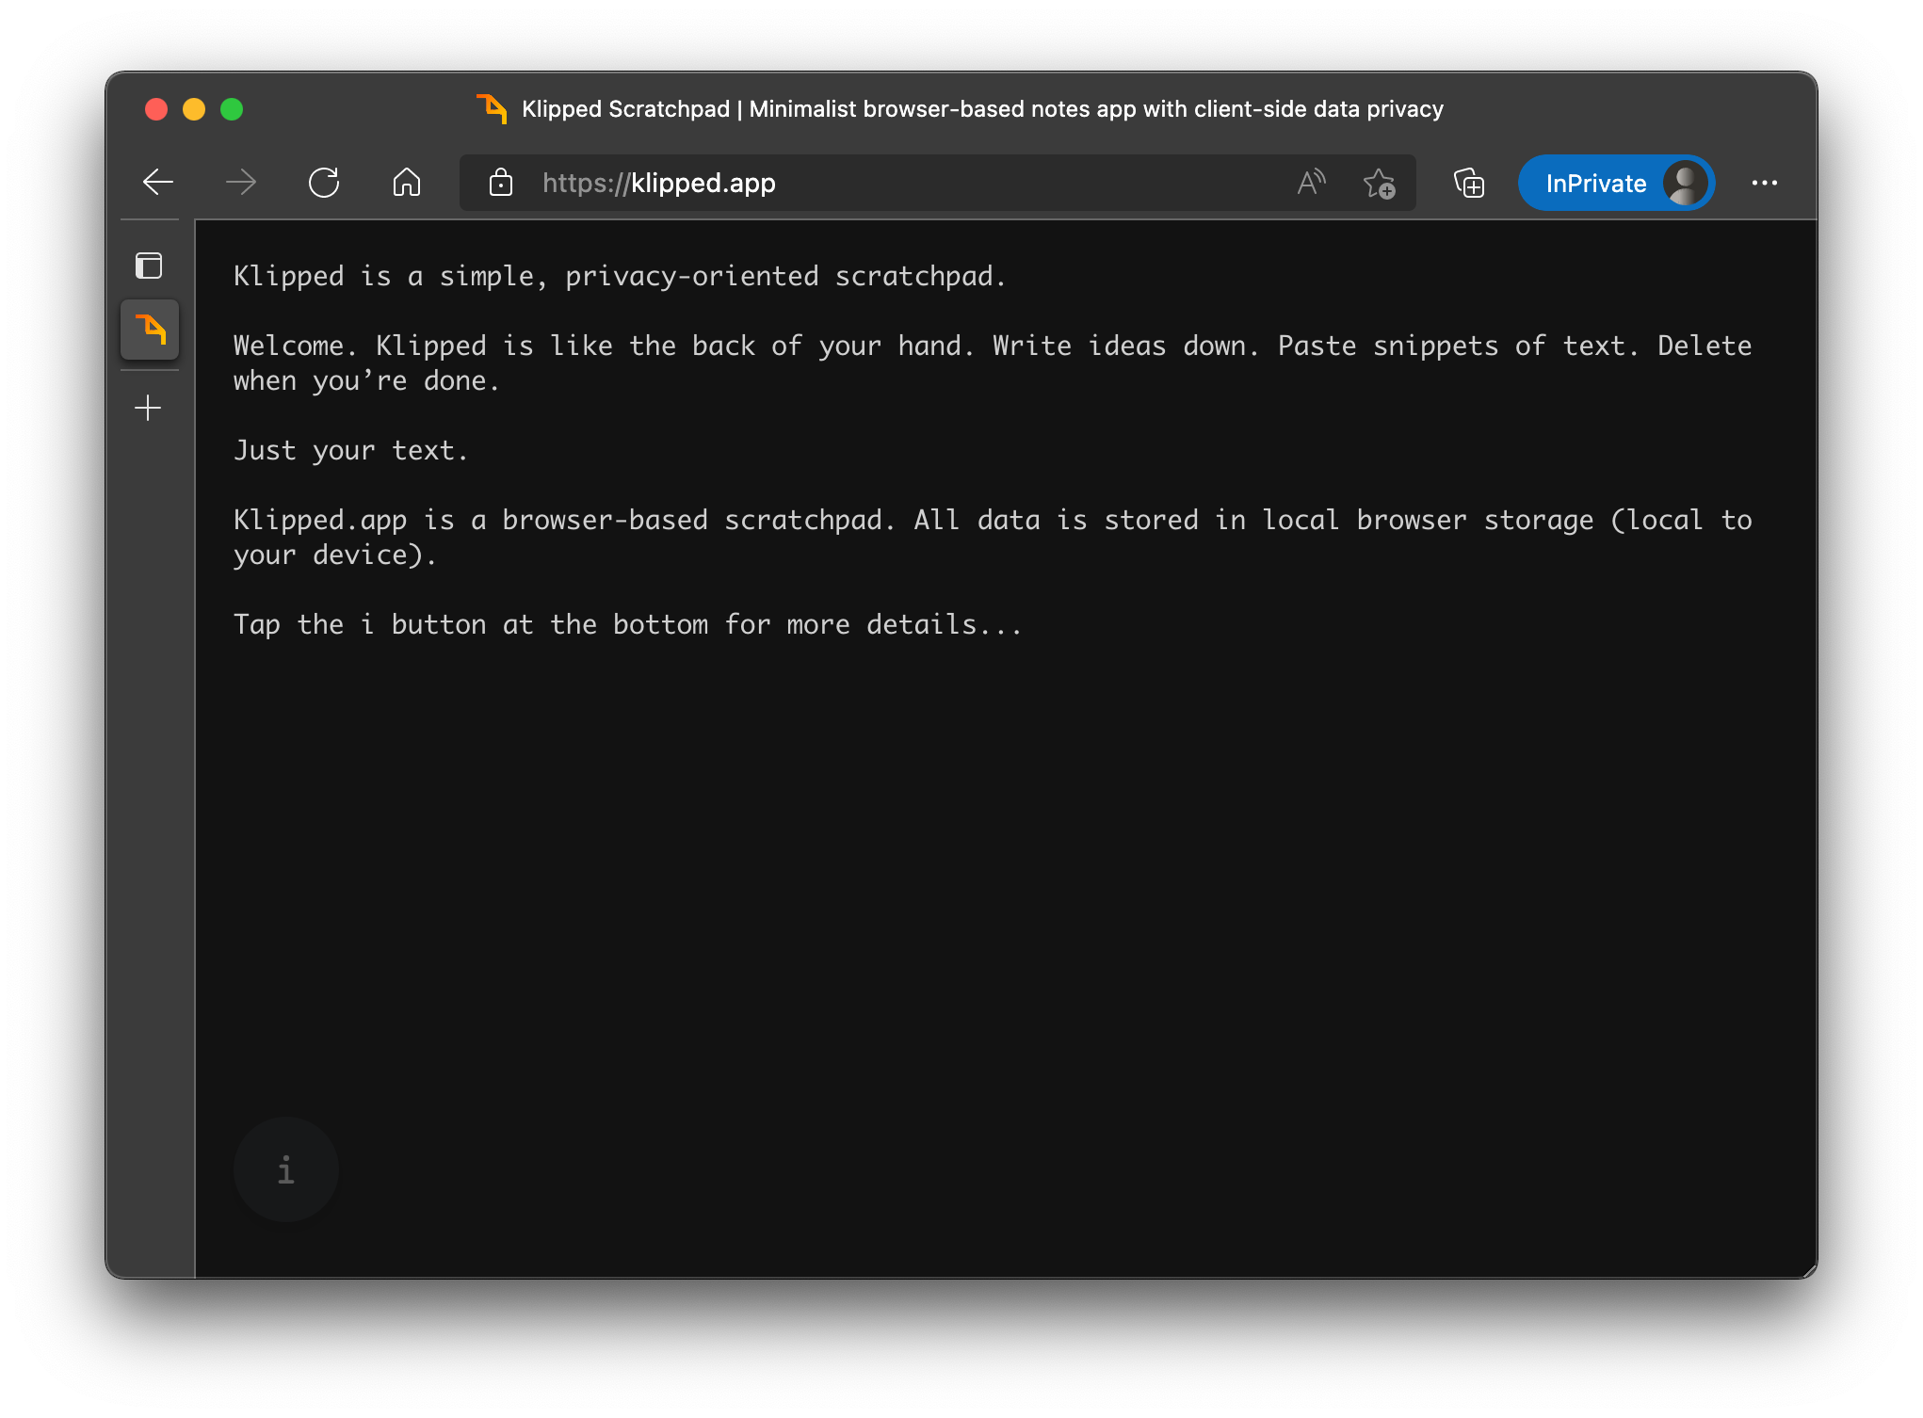Open the Settings and more menu
Viewport: 1923px width, 1418px height.
[x=1765, y=183]
